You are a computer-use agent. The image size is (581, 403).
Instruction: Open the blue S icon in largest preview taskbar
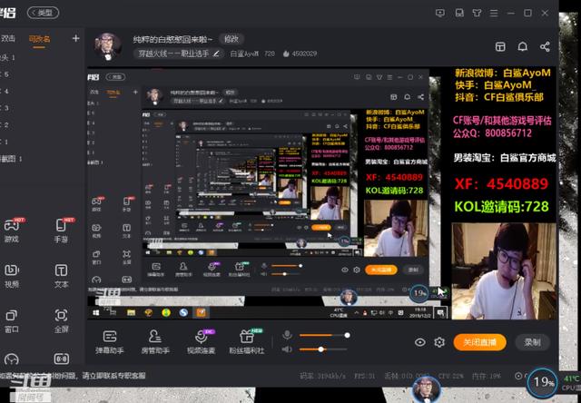183,313
